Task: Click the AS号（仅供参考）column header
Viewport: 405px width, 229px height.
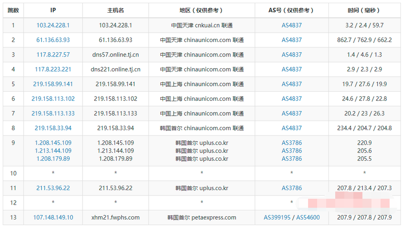Action: click(292, 10)
